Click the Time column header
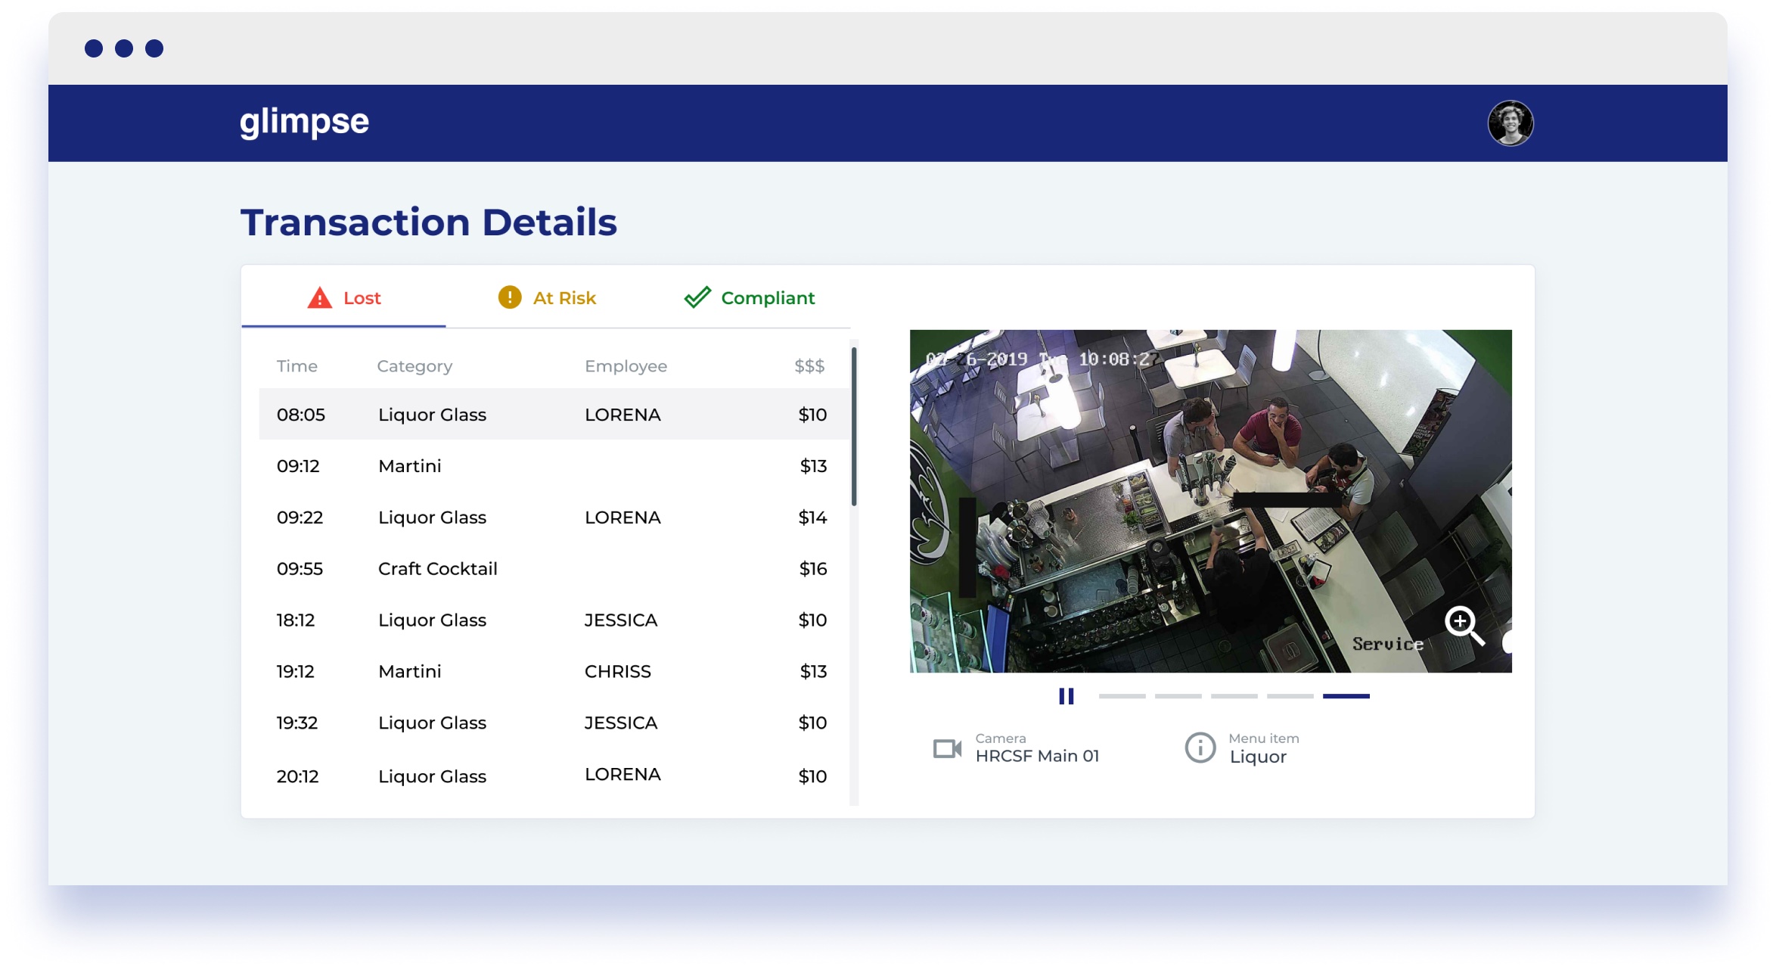 point(297,366)
